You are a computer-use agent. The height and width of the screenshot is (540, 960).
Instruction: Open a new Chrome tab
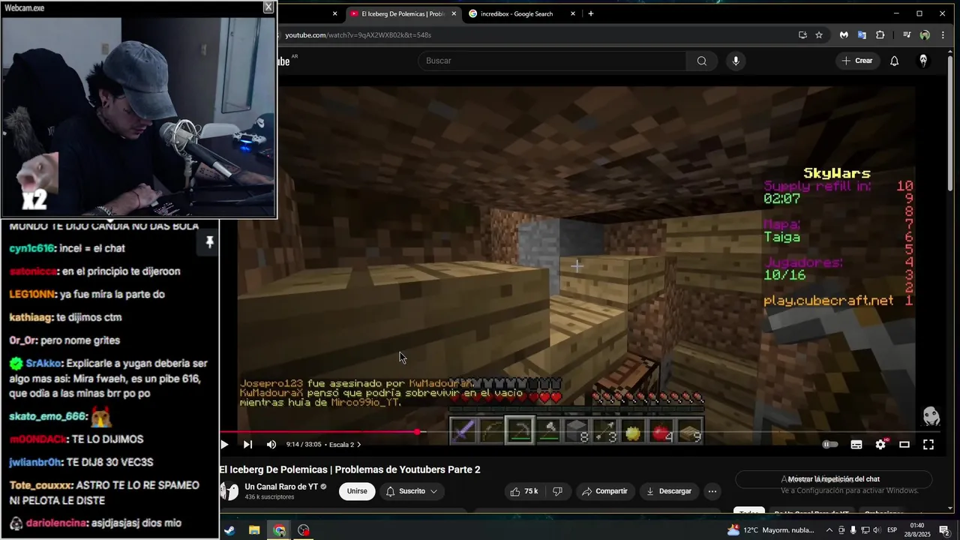pyautogui.click(x=591, y=13)
